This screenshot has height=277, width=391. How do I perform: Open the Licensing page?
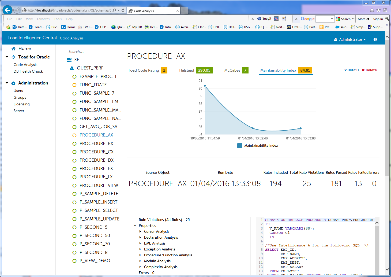21,104
